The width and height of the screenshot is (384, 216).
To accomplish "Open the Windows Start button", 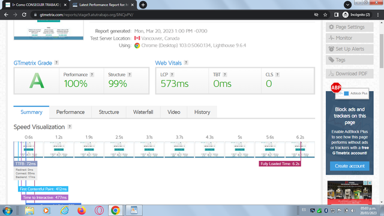I will pos(8,211).
